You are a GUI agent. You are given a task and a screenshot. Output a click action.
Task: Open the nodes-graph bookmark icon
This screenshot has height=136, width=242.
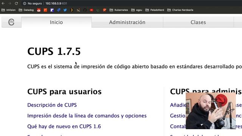click(x=78, y=10)
